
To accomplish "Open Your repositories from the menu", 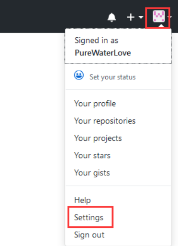I will [x=105, y=121].
